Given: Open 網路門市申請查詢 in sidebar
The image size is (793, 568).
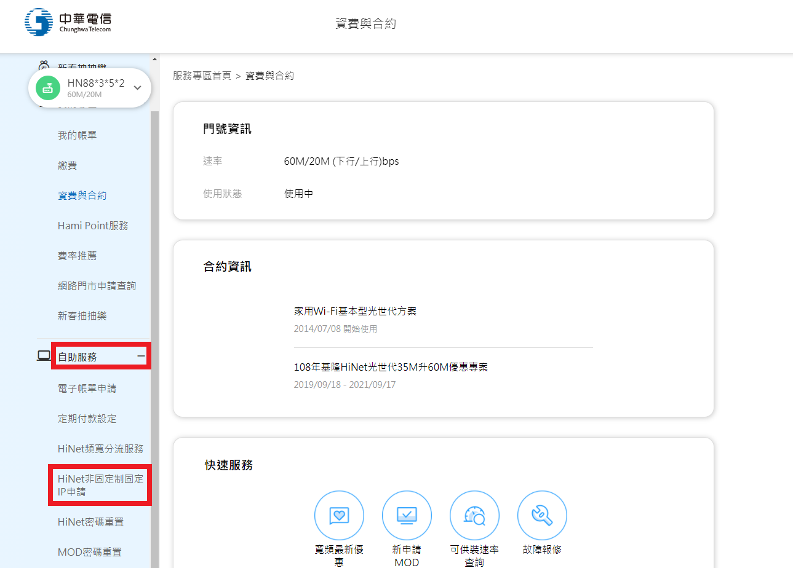Looking at the screenshot, I should 97,286.
